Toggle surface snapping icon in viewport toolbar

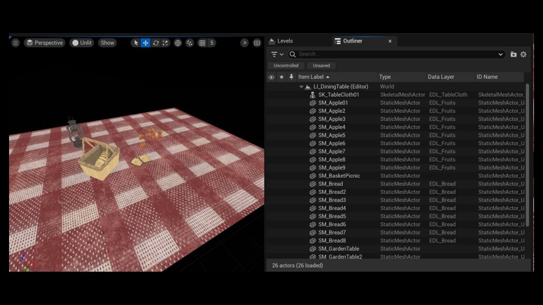click(189, 43)
